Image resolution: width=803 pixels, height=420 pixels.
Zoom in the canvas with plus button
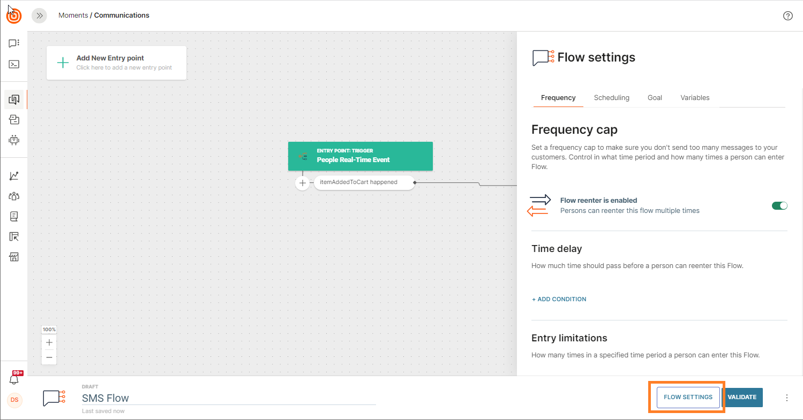click(49, 342)
